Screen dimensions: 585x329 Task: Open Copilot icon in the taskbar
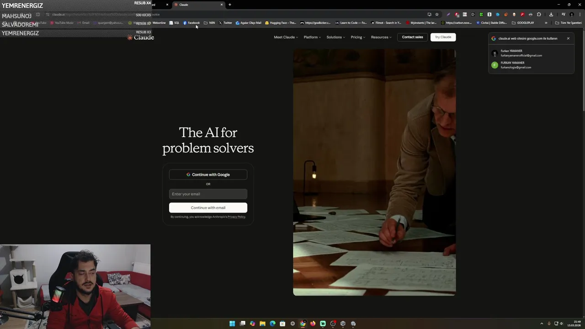tap(252, 324)
